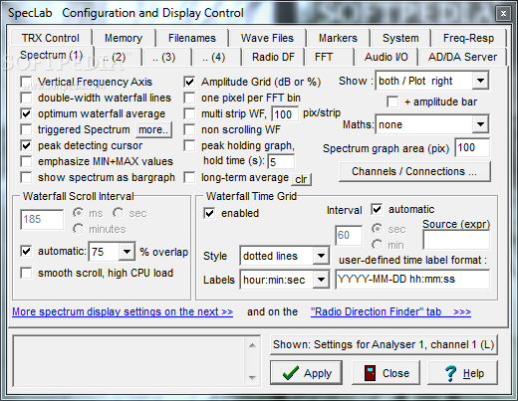Go to the Audio I/O tab

[x=387, y=57]
